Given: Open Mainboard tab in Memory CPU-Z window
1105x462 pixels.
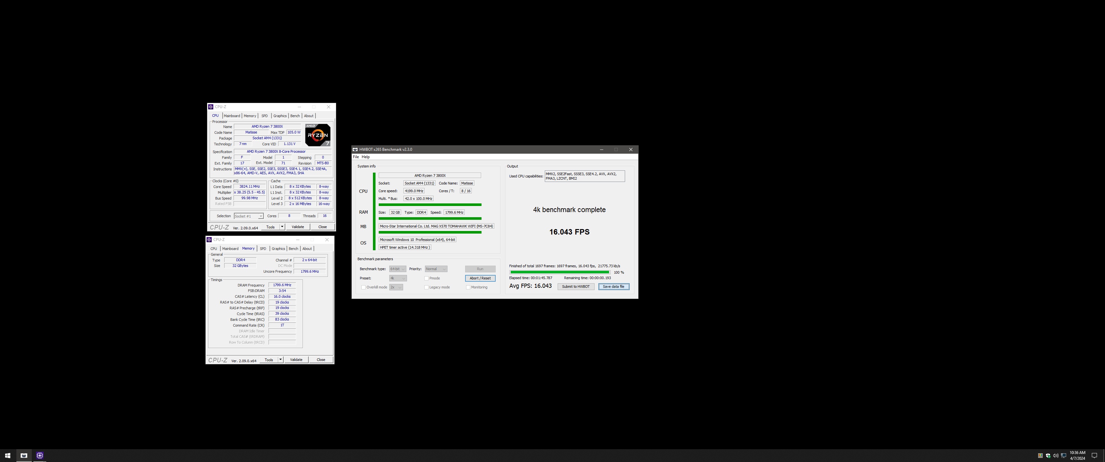Looking at the screenshot, I should pyautogui.click(x=230, y=249).
